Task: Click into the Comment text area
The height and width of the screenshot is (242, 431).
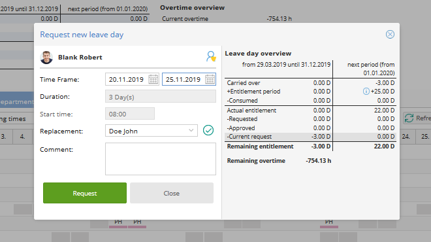Action: click(x=161, y=159)
